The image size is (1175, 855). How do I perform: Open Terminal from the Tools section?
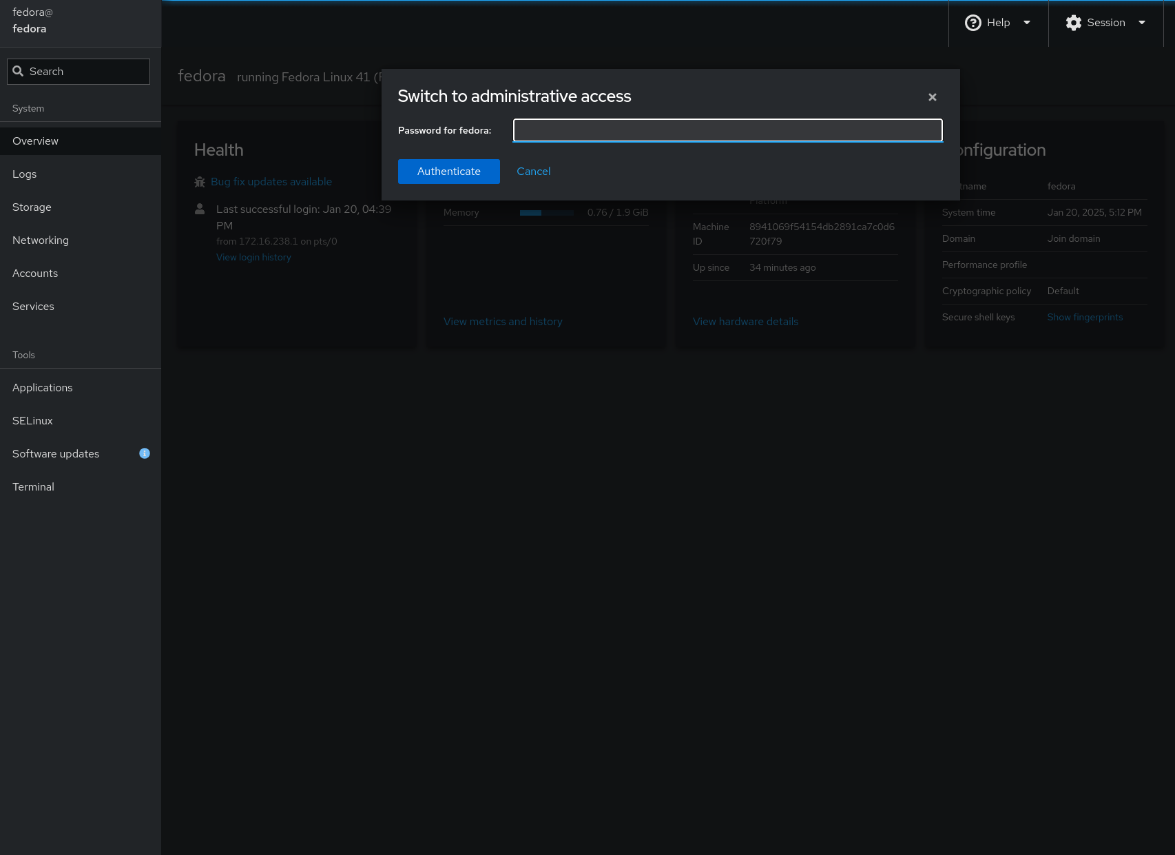(x=33, y=487)
